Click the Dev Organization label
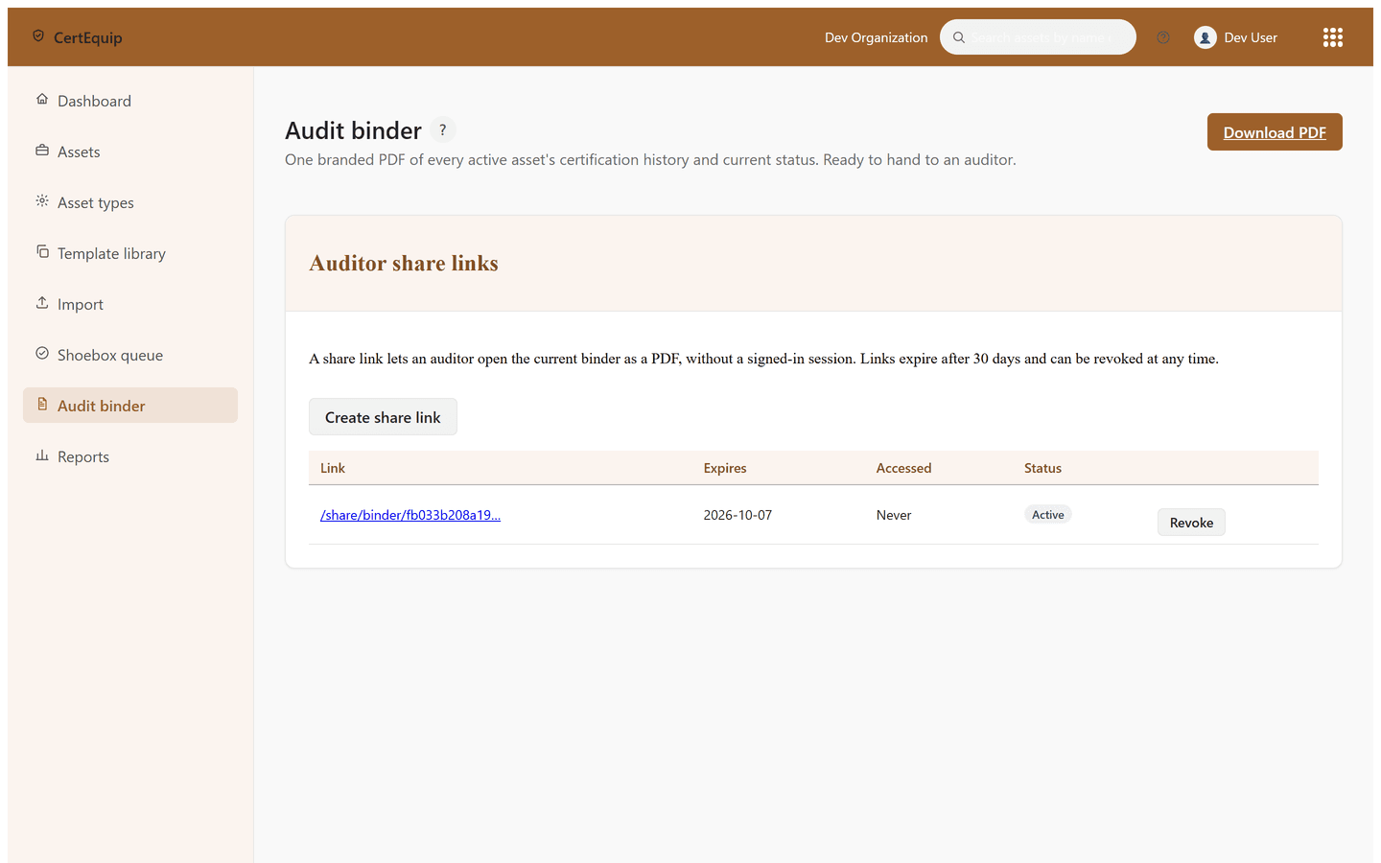1381x863 pixels. pos(877,37)
